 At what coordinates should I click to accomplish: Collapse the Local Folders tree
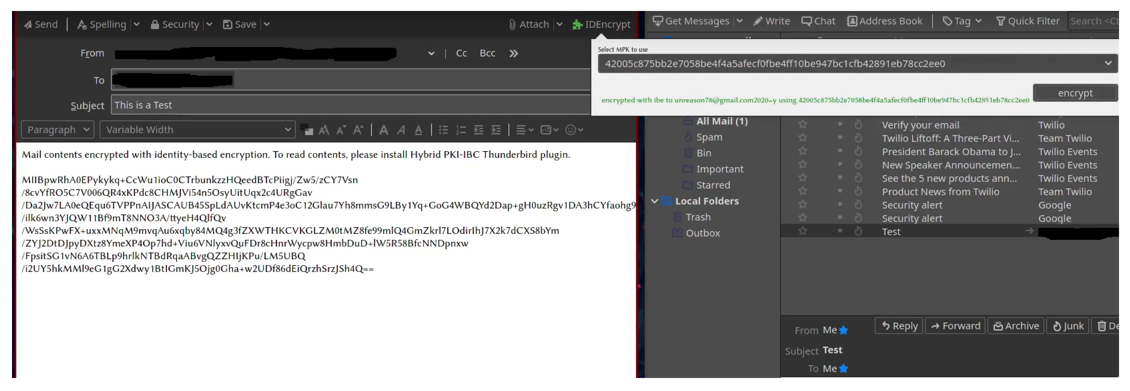click(654, 201)
